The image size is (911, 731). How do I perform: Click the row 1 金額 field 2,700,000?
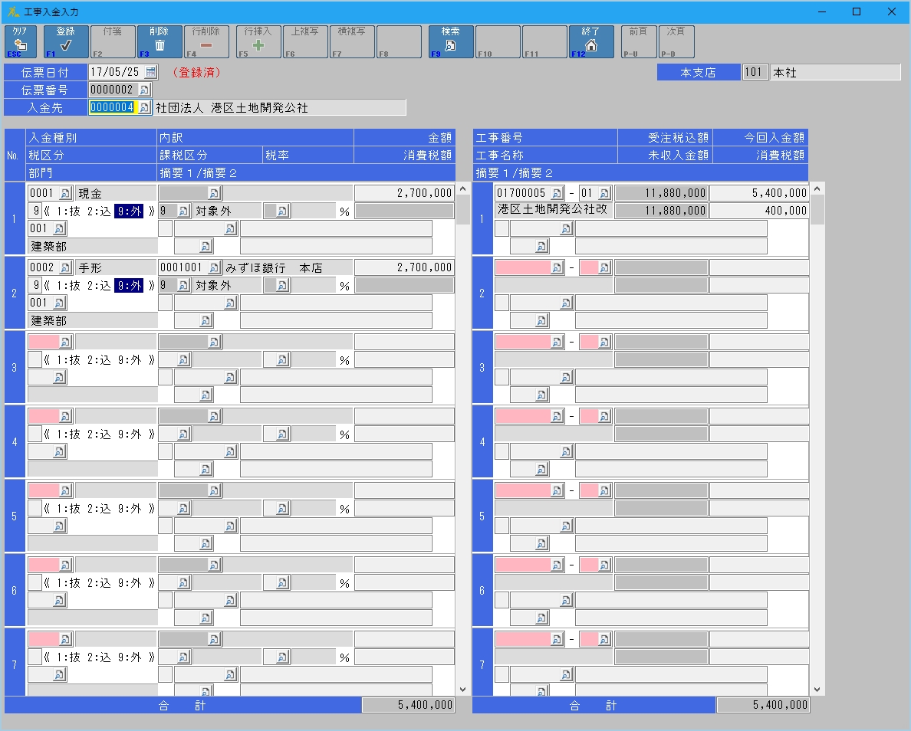point(403,193)
